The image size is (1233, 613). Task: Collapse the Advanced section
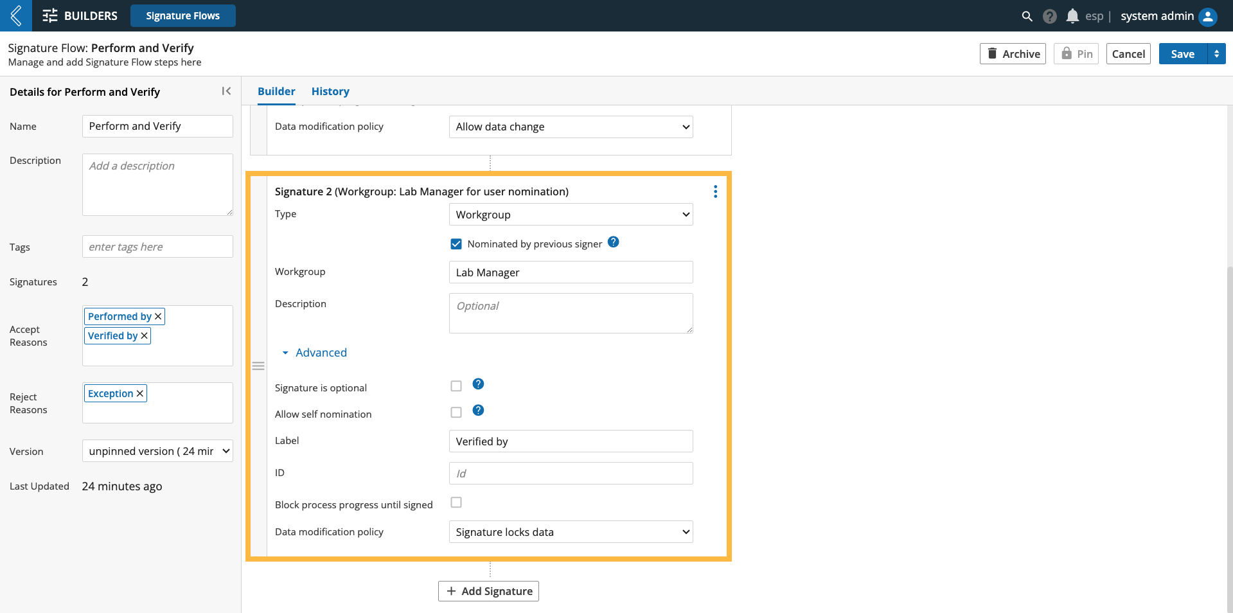pos(314,353)
